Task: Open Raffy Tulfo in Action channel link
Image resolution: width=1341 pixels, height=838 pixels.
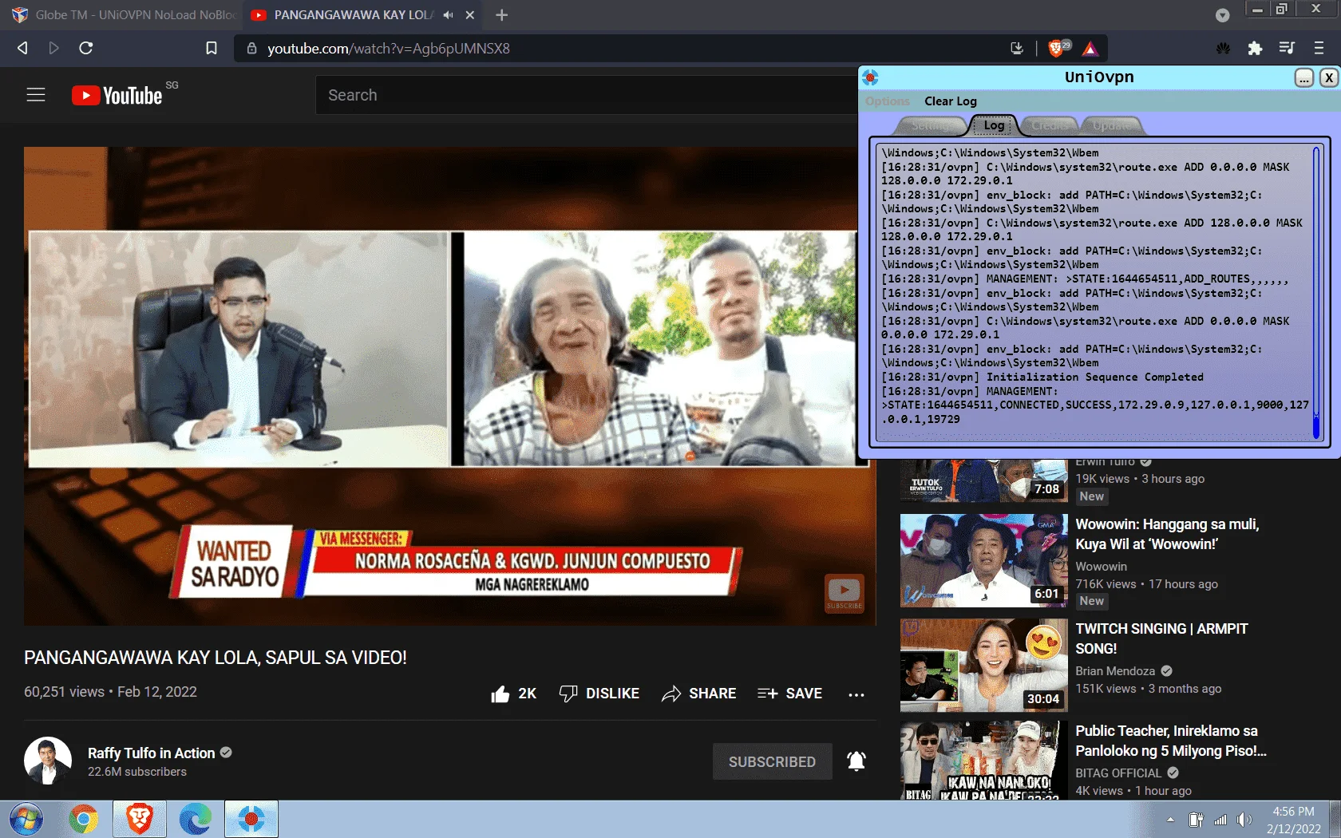Action: (x=151, y=753)
